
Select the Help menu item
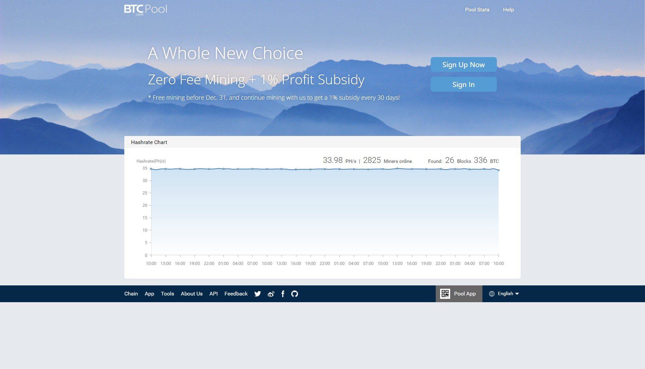[509, 9]
